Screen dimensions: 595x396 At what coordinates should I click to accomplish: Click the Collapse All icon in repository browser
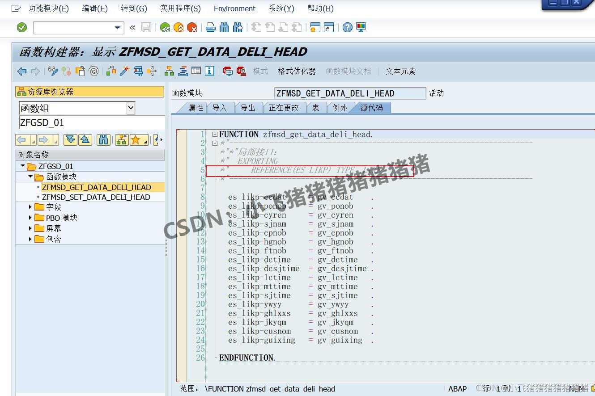point(85,140)
